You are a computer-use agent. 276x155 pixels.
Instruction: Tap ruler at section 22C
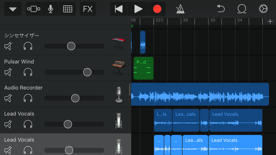tap(160, 20)
